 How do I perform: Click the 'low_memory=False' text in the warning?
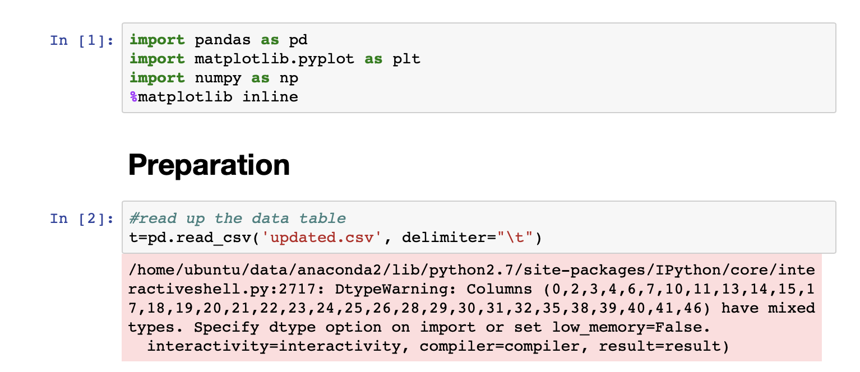(x=626, y=327)
